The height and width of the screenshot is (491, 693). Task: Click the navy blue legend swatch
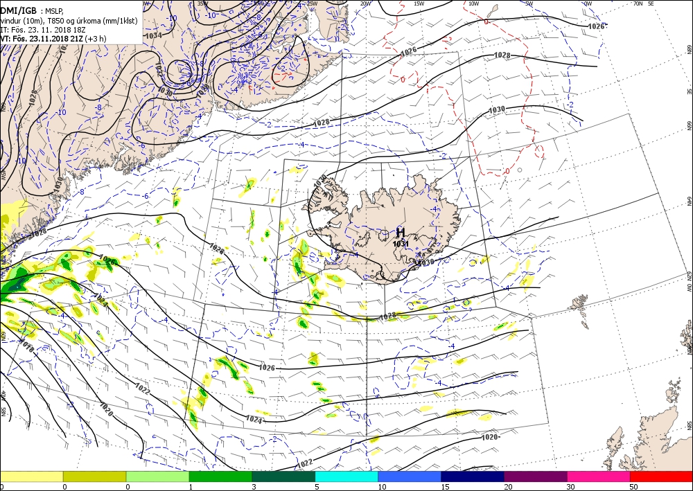pos(473,476)
